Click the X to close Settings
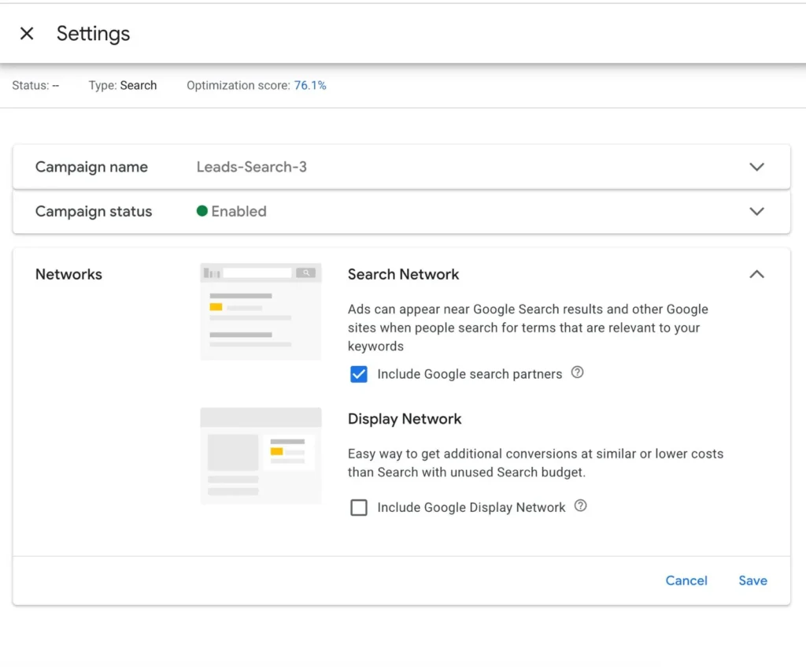This screenshot has width=806, height=667. point(26,33)
